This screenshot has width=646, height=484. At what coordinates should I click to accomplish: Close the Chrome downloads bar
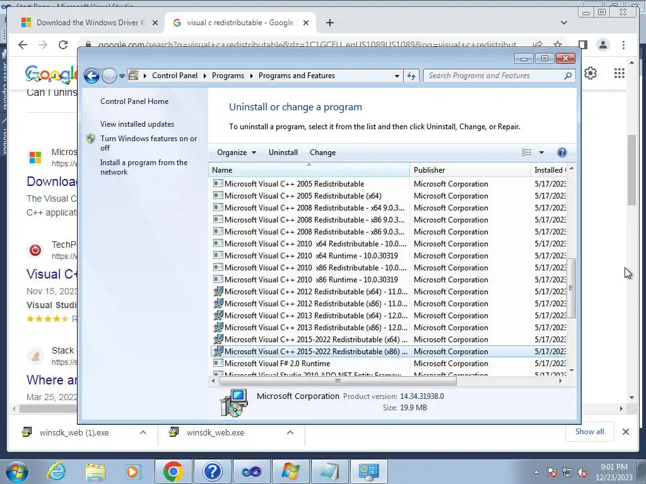(625, 432)
